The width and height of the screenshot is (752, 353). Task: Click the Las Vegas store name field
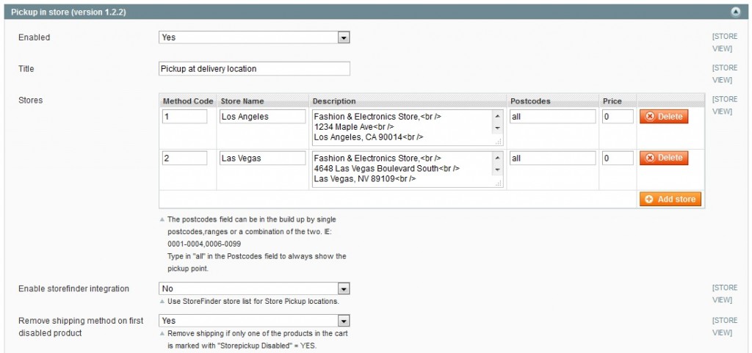click(262, 158)
